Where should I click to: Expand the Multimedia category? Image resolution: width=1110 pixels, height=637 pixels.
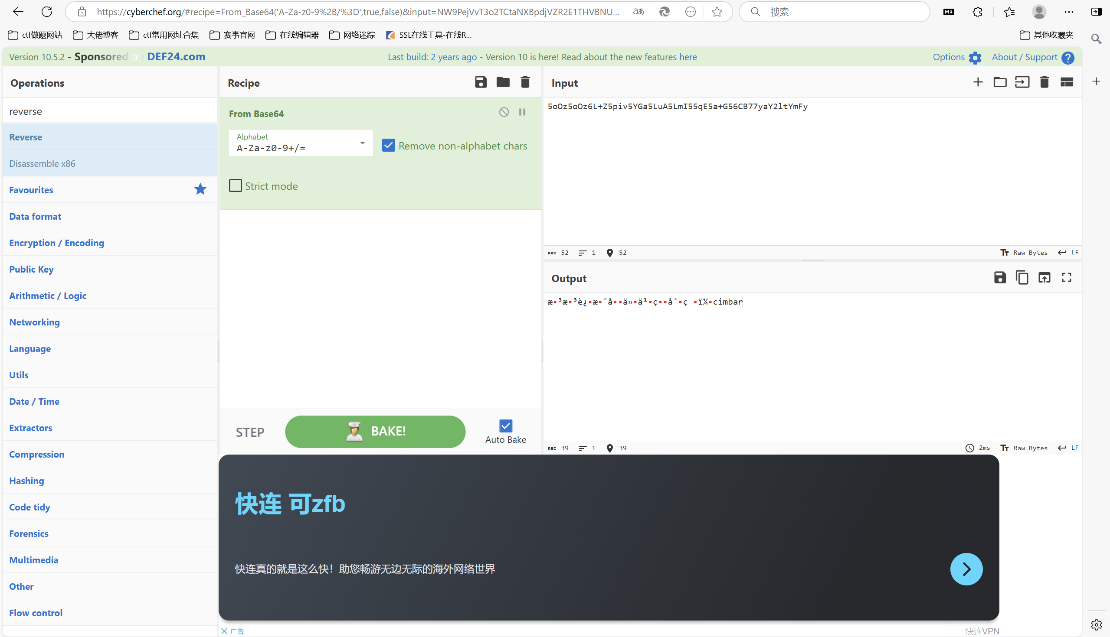coord(110,560)
